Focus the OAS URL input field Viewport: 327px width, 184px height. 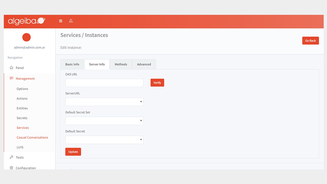(x=104, y=83)
